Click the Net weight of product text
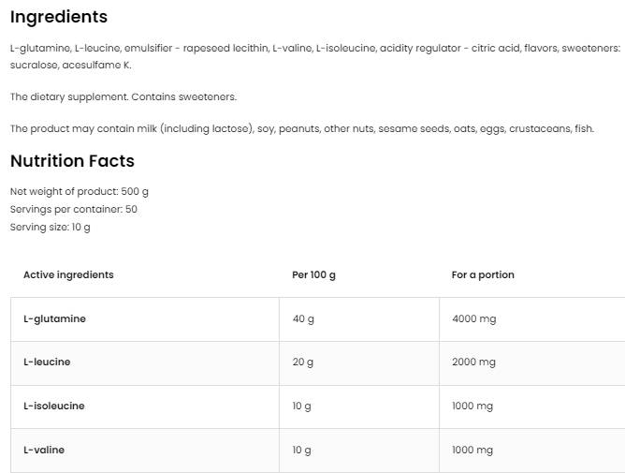This screenshot has width=625, height=473. click(x=80, y=191)
